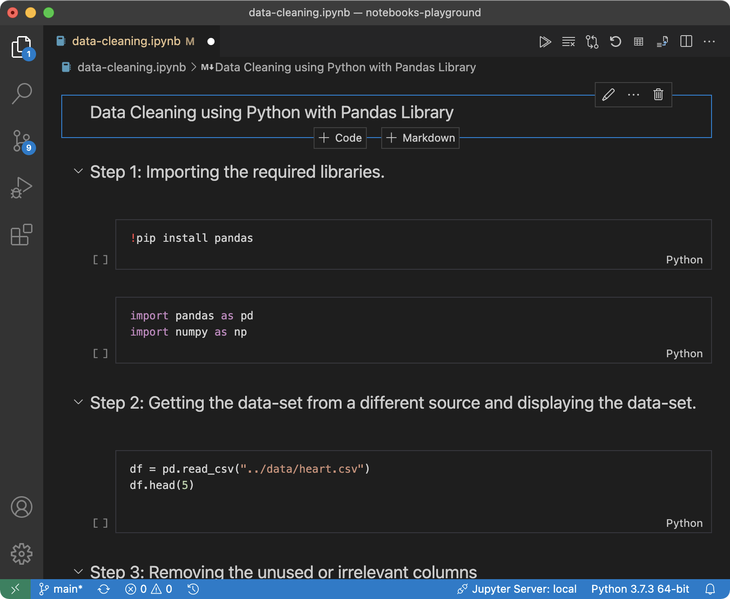
Task: Split the editor into two panes
Action: (x=686, y=42)
